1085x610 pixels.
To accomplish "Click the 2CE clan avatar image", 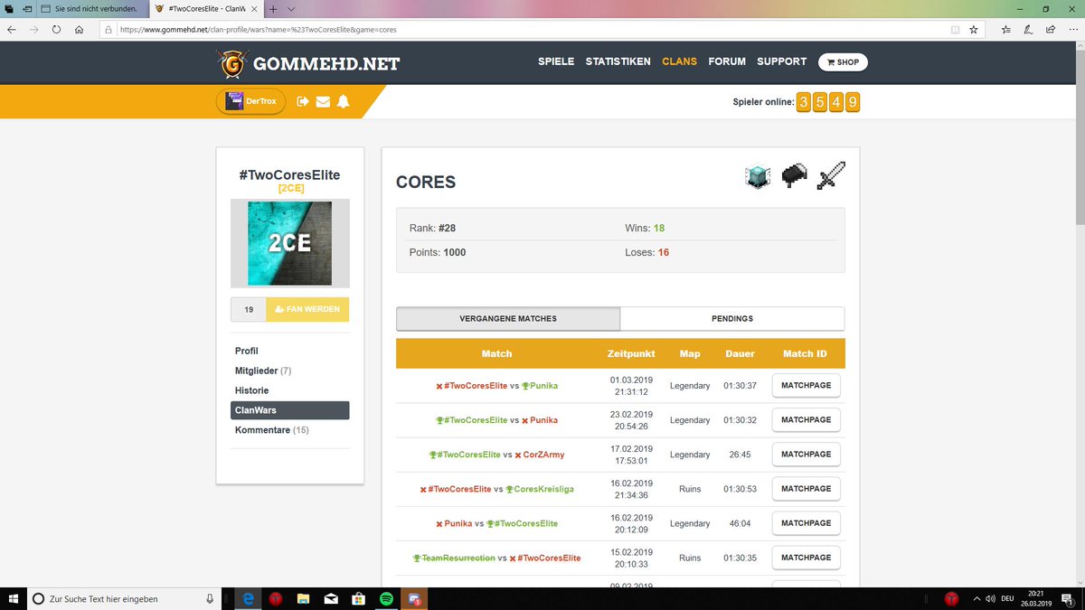I will pos(289,244).
